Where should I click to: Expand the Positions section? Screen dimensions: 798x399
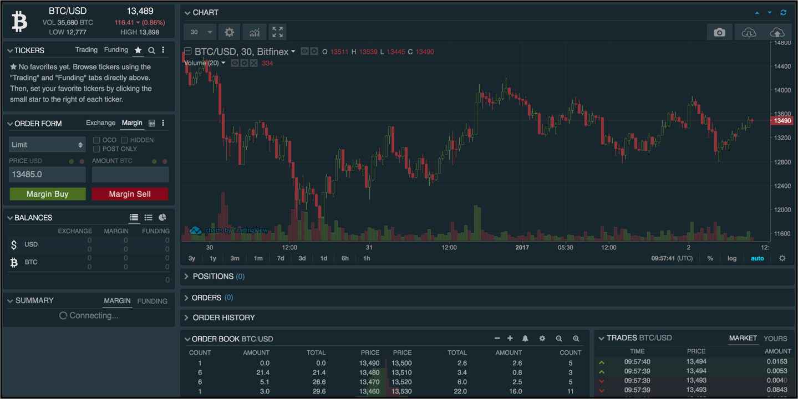point(186,276)
